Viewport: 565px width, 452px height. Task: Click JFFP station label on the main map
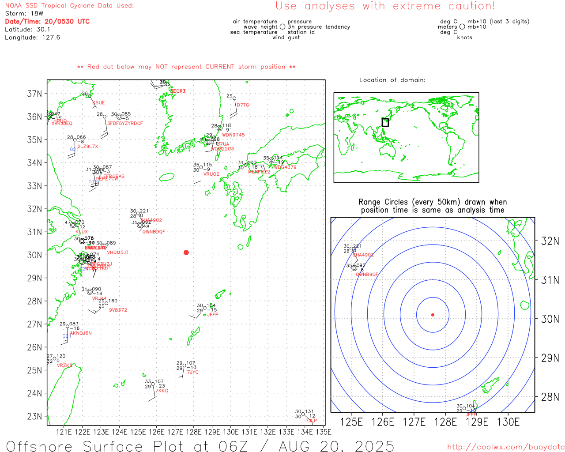coord(213,315)
